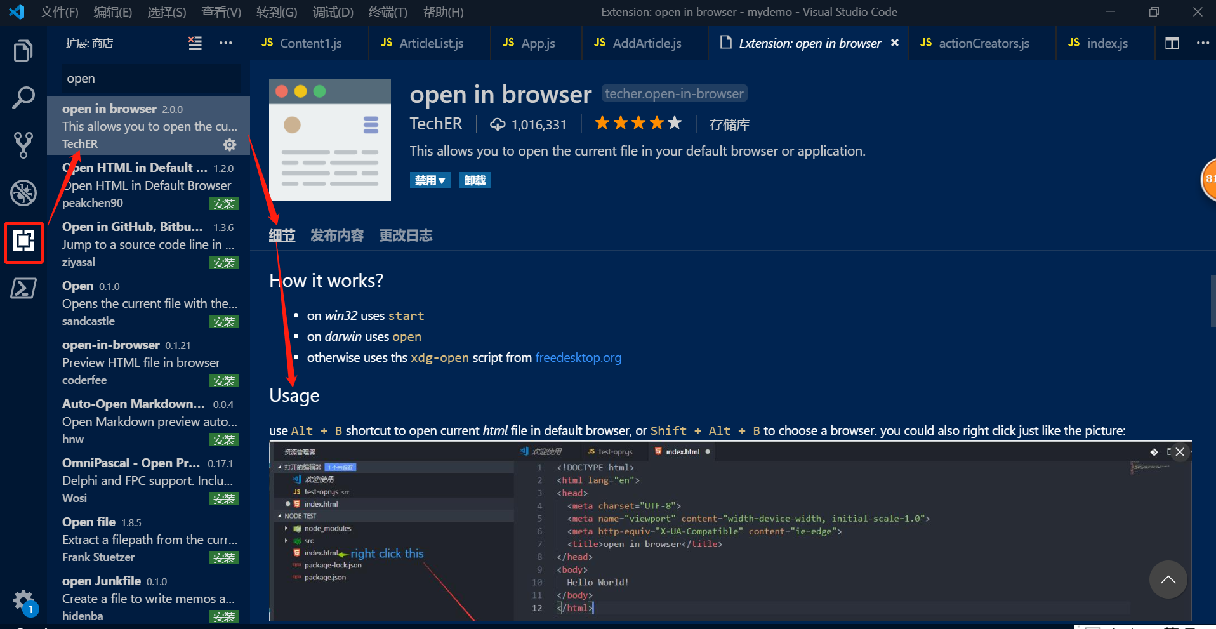Viewport: 1216px width, 629px height.
Task: Open the terminal-like panel icon in activity bar
Action: (x=23, y=288)
